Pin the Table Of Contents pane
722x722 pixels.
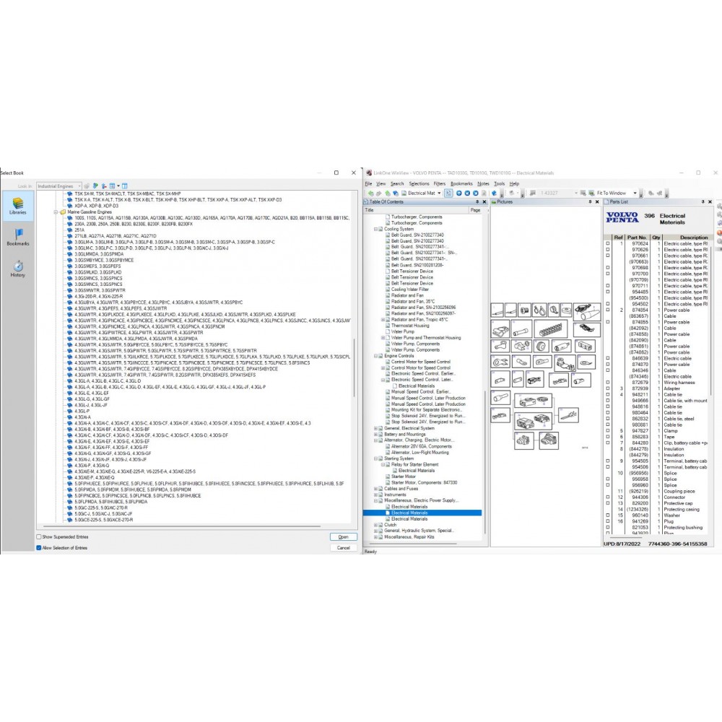click(x=477, y=202)
